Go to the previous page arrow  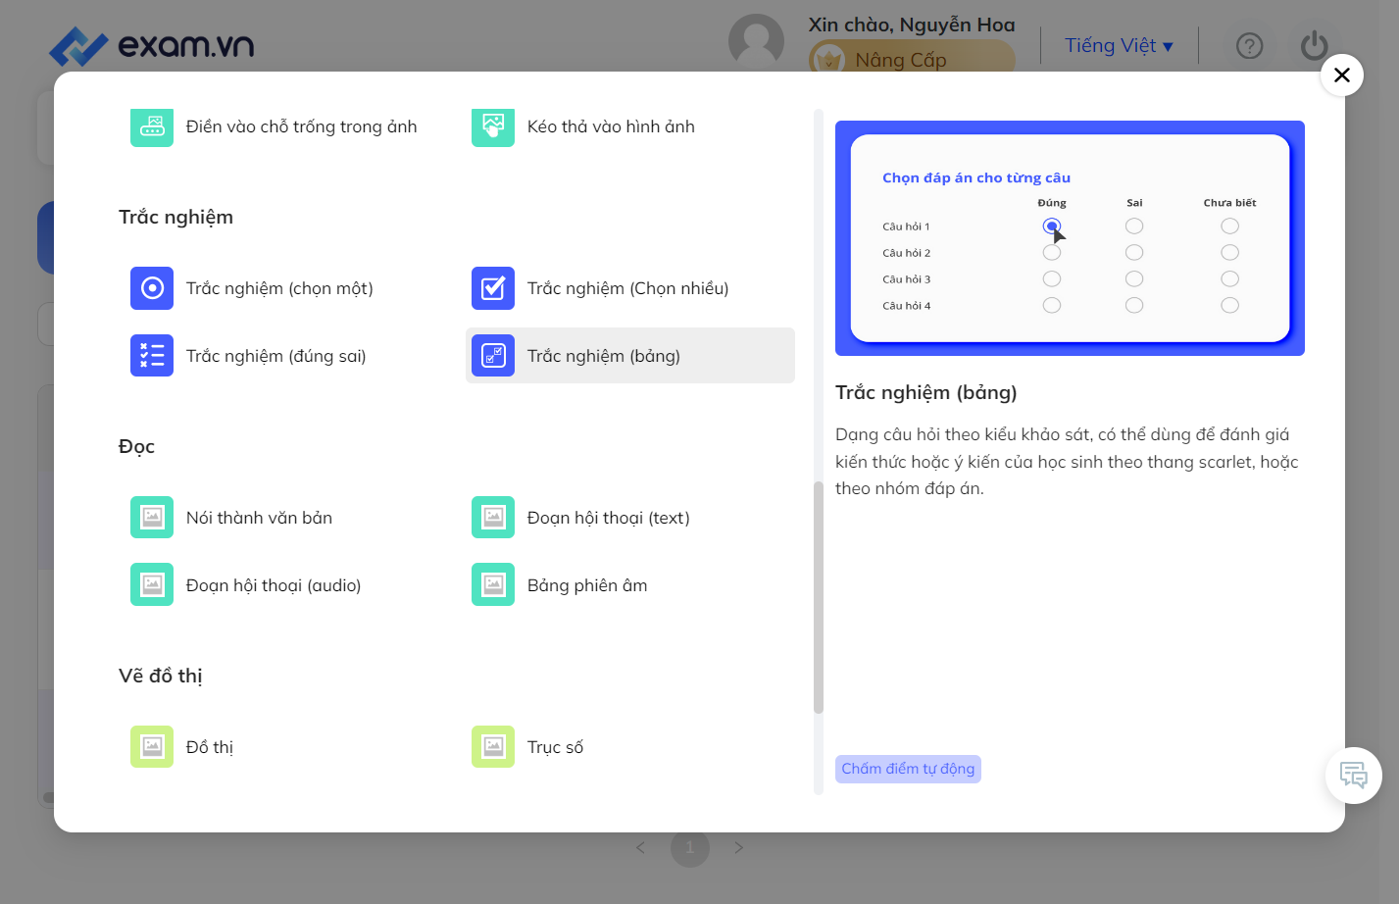coord(640,847)
